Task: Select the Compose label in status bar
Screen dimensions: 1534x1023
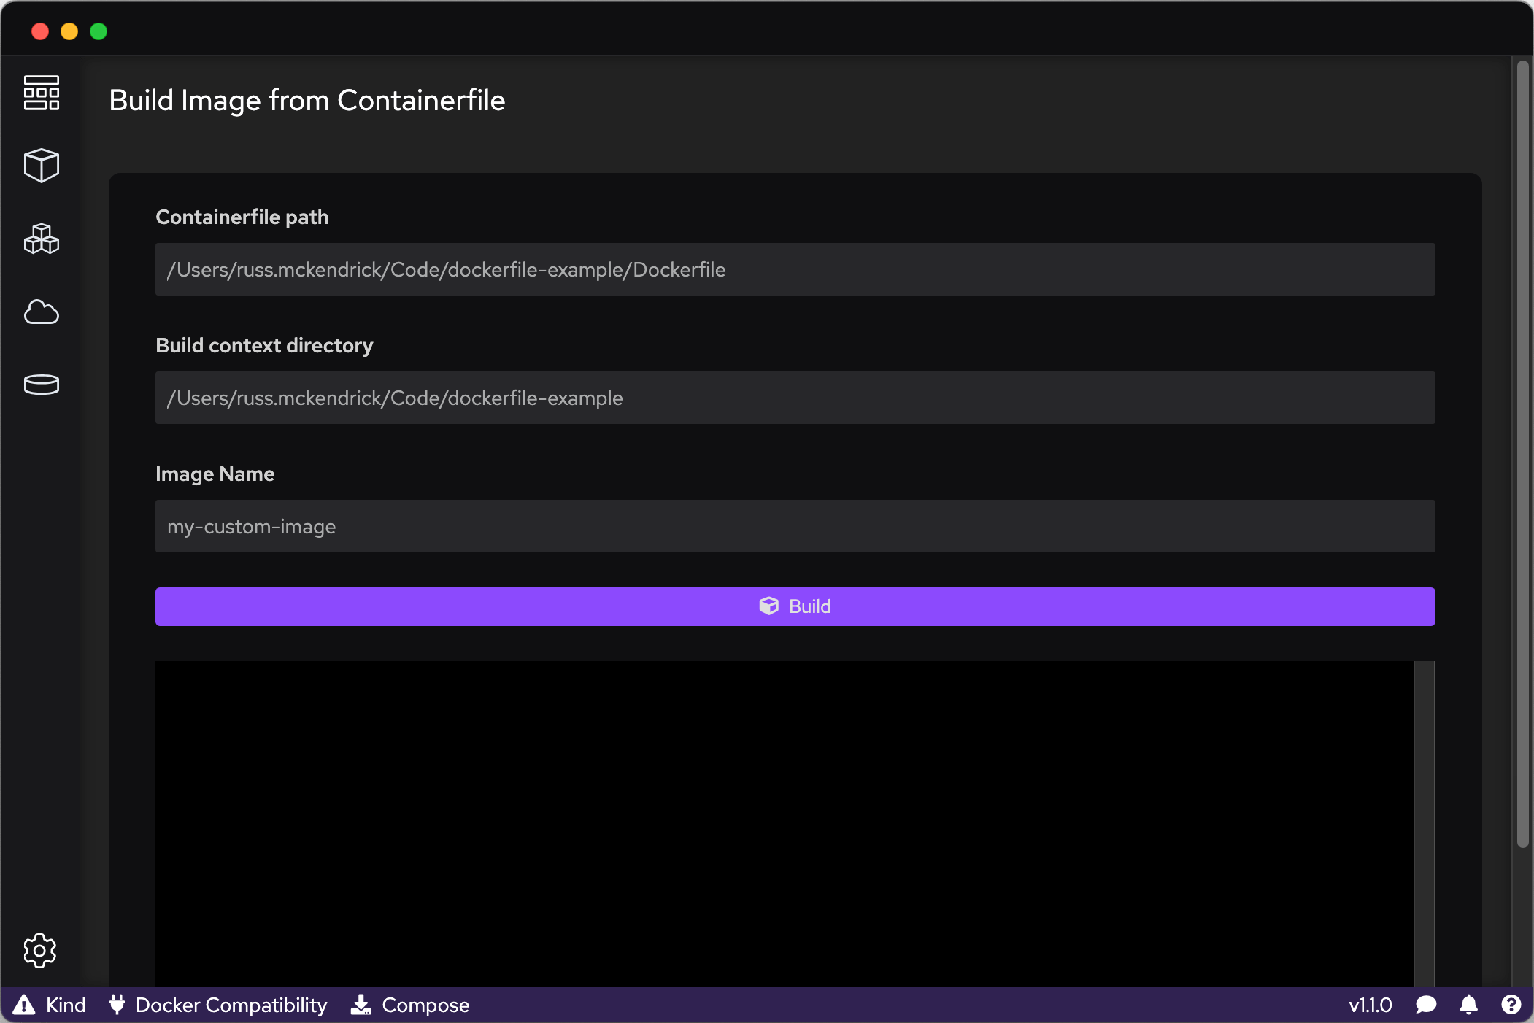Action: click(x=425, y=1005)
